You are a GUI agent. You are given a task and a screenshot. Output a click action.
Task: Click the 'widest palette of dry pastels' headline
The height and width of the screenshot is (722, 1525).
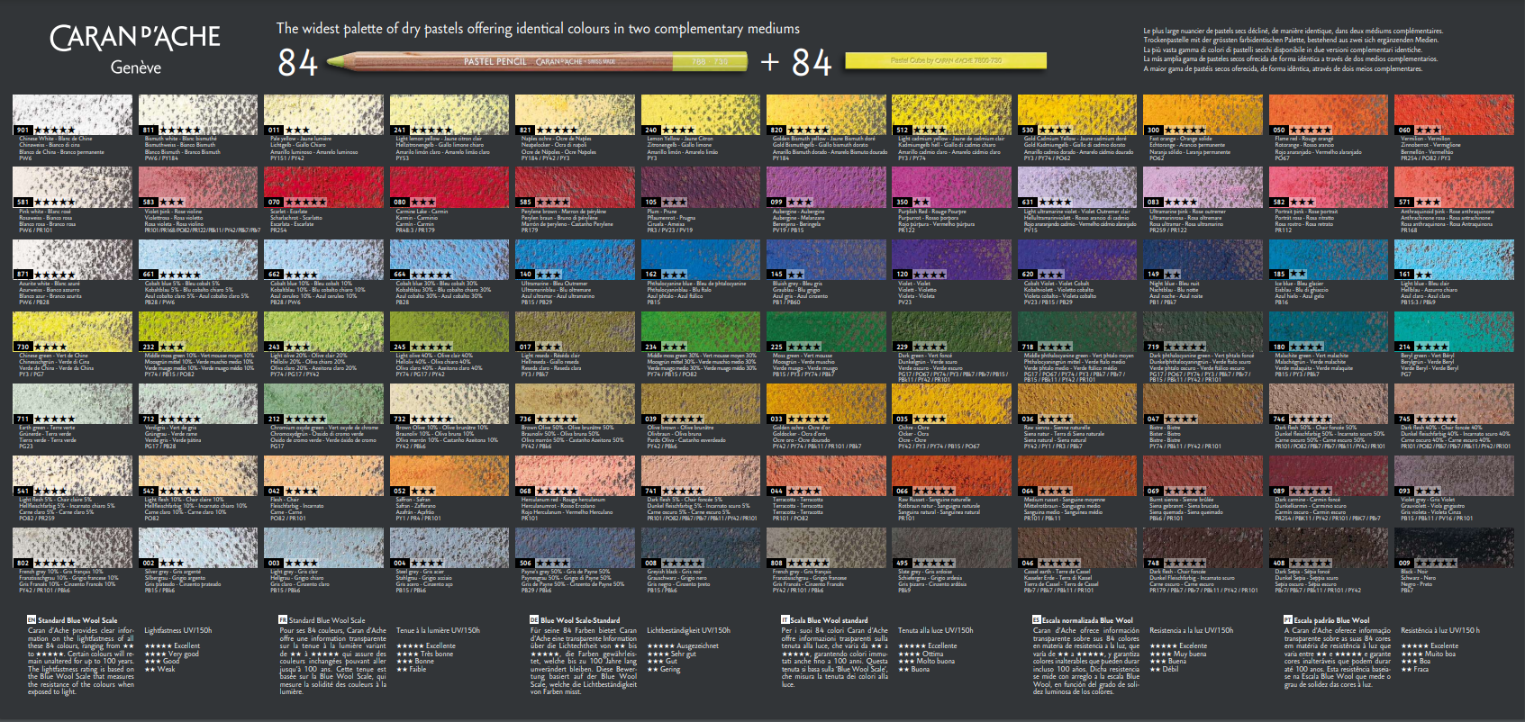(538, 29)
